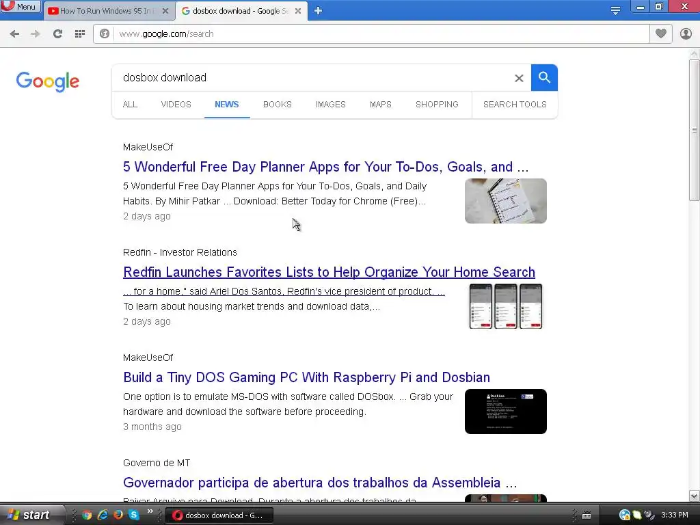
Task: Launch Chrome from the quick launch bar
Action: tap(87, 515)
